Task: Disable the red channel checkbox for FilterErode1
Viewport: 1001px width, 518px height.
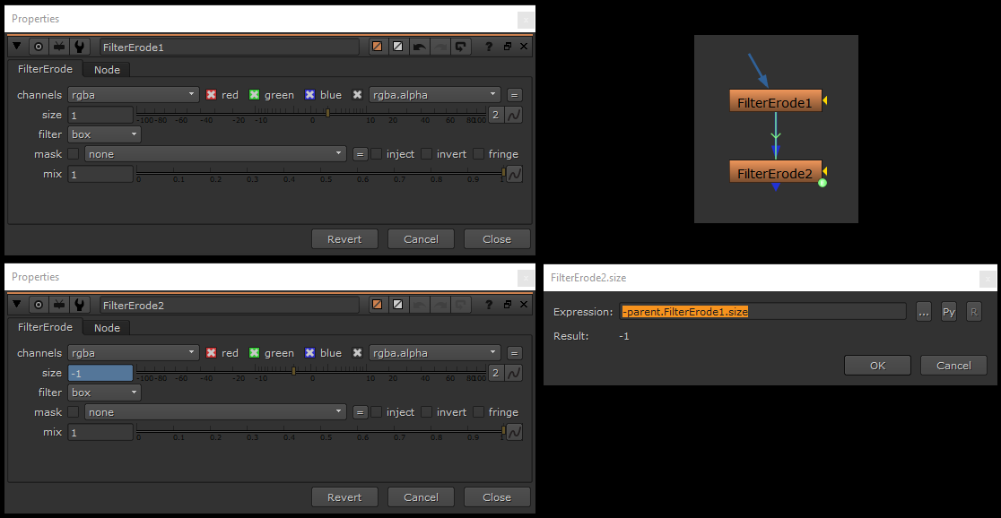Action: point(213,94)
